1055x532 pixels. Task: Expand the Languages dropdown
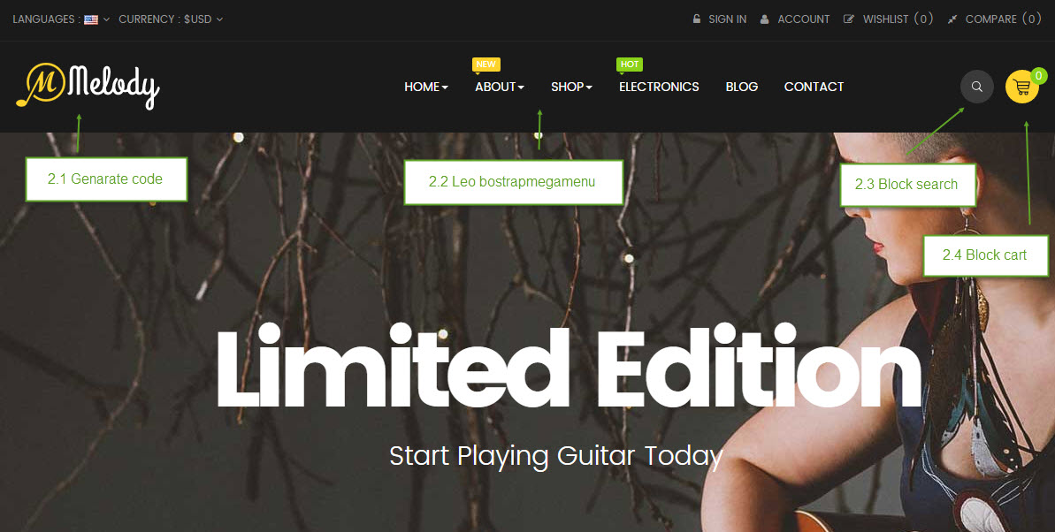tap(61, 19)
